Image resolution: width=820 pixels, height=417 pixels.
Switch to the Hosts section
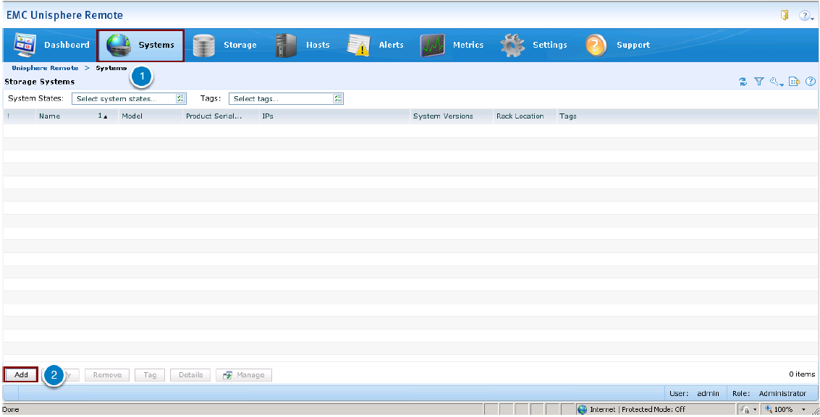click(303, 46)
